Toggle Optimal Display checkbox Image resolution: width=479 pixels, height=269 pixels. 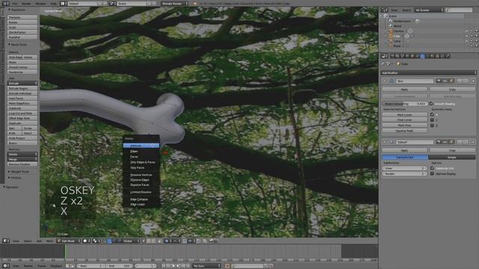432,174
